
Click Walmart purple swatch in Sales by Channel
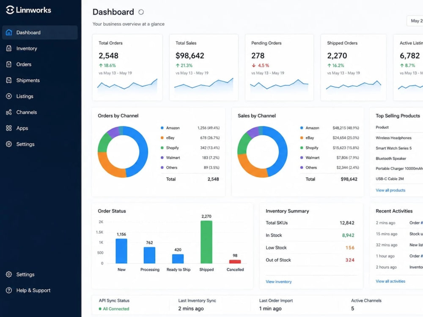302,158
